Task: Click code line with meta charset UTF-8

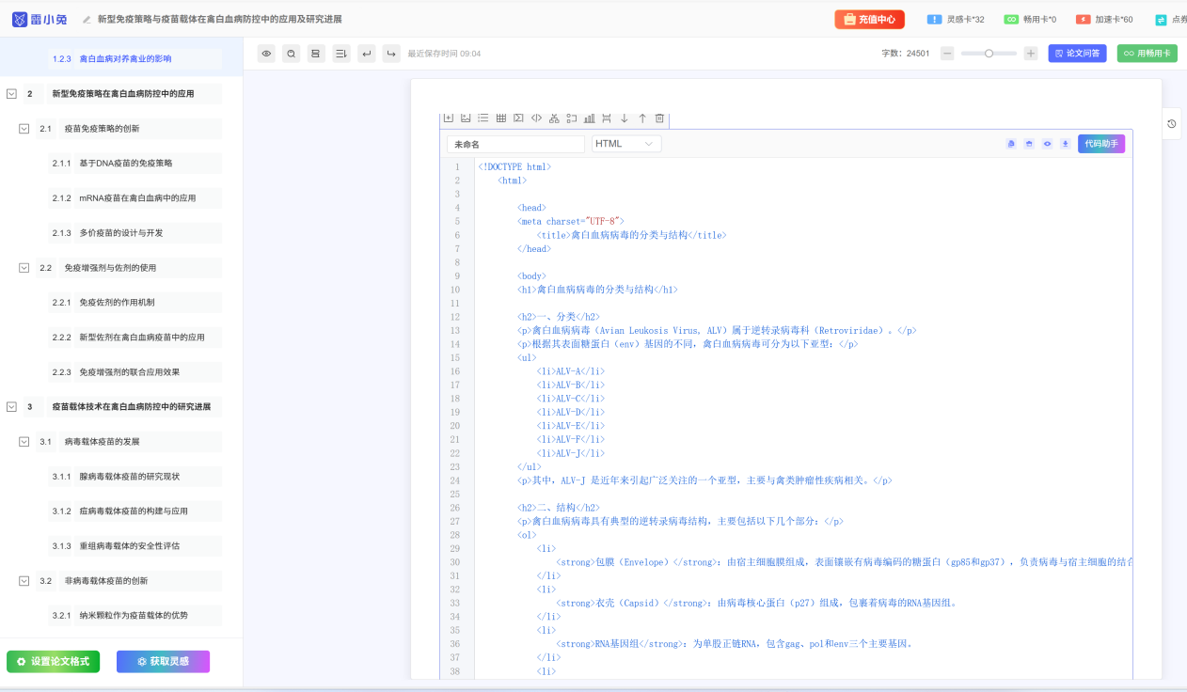Action: (571, 221)
